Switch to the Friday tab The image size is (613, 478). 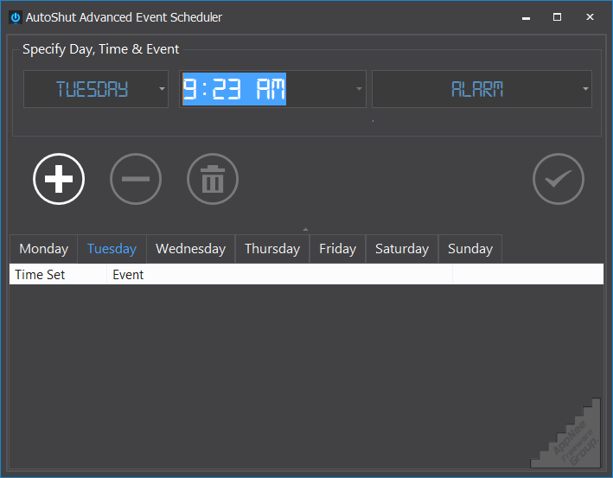coord(337,249)
